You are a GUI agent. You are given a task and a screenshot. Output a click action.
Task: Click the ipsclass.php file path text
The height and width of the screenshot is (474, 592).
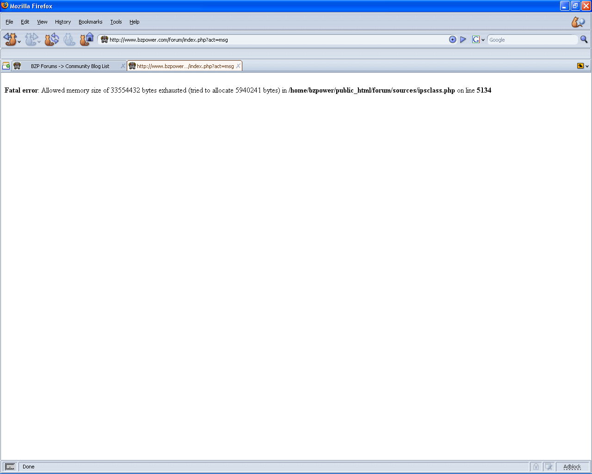[372, 90]
